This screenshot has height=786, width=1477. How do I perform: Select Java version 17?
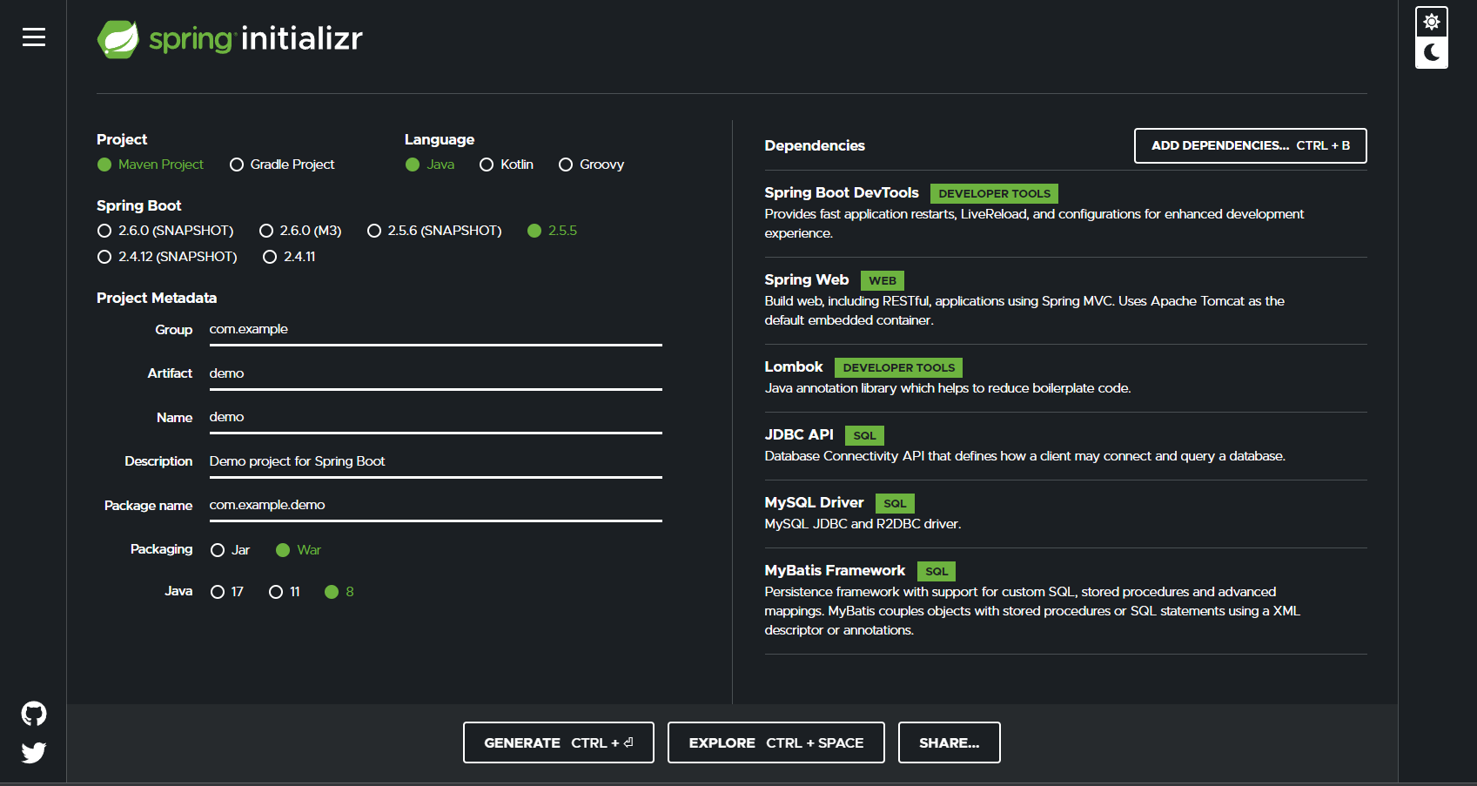click(x=227, y=592)
